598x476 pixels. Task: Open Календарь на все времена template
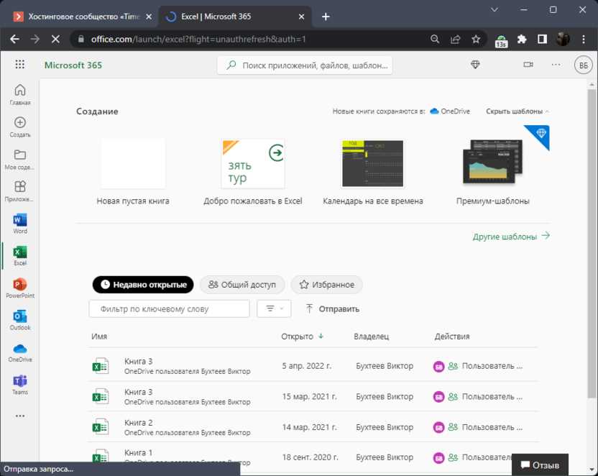tap(372, 172)
